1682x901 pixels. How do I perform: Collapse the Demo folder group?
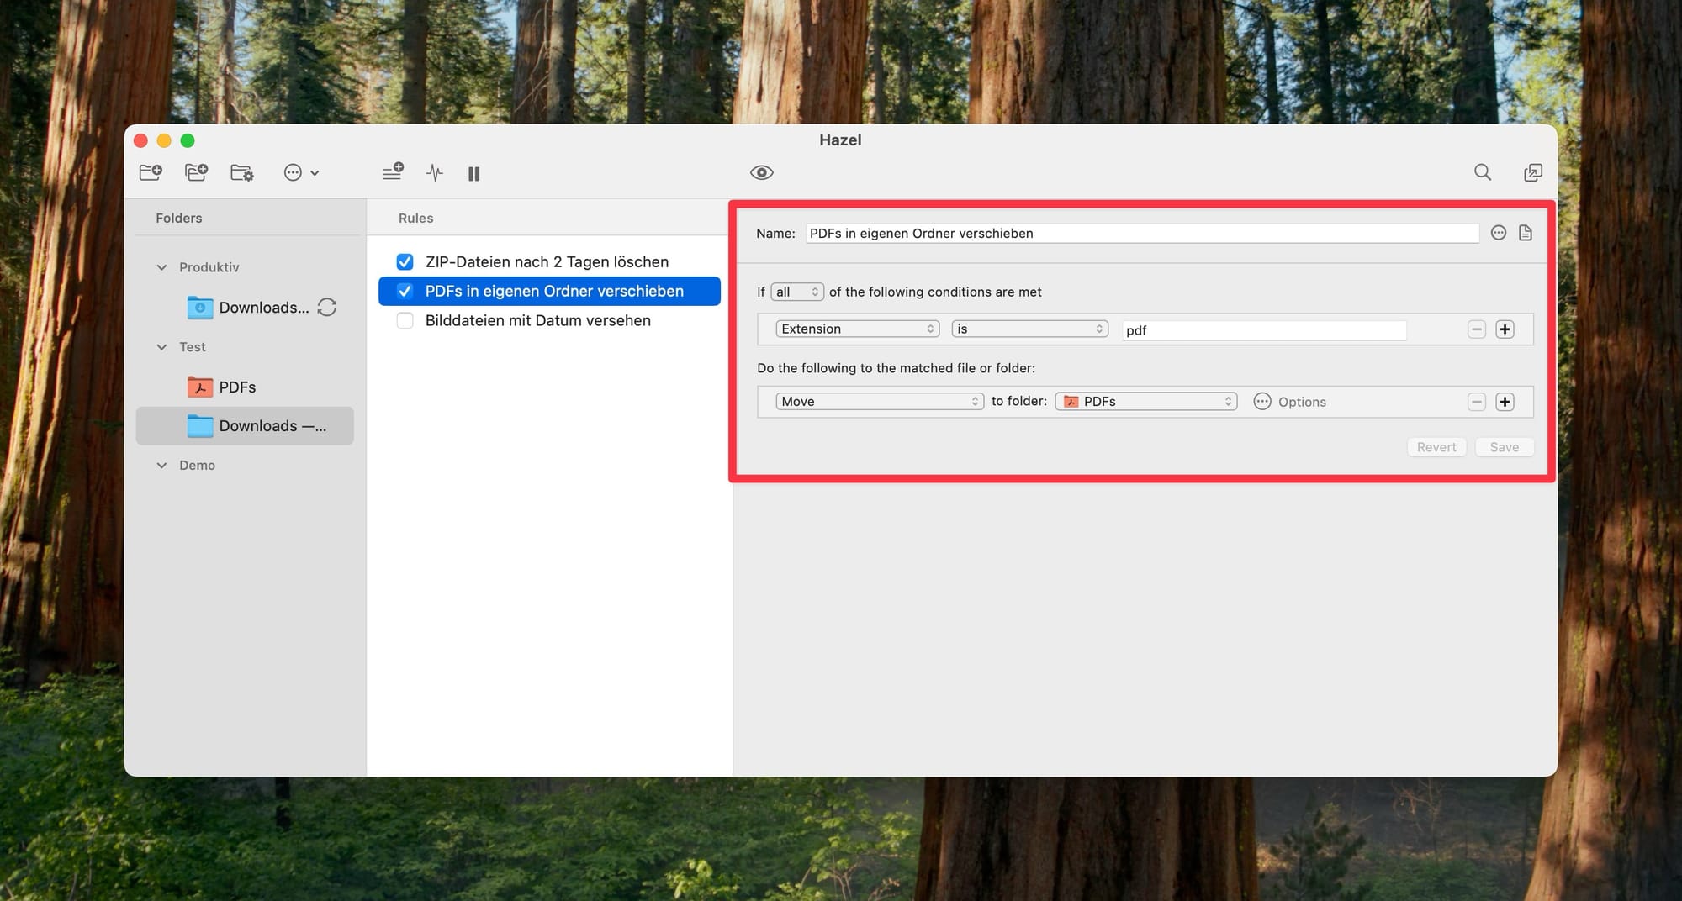coord(161,466)
